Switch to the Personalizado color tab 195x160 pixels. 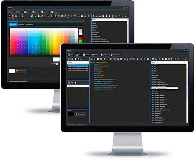30,25
